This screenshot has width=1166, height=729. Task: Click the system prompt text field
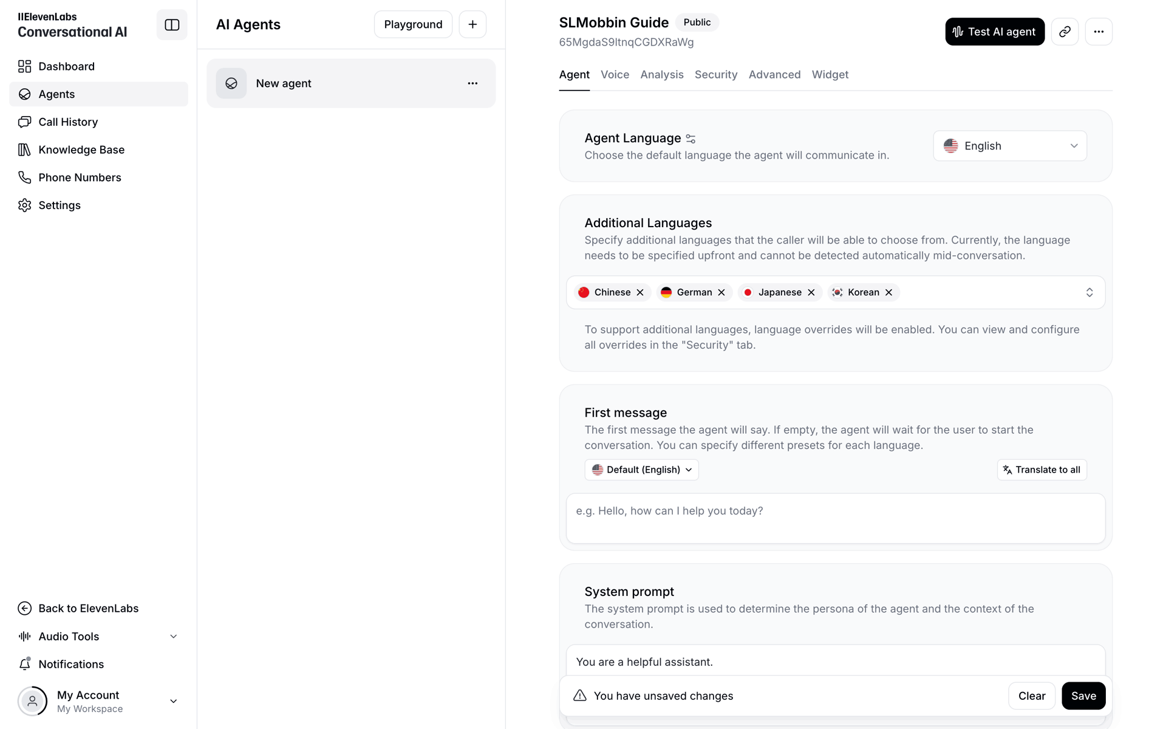pos(836,662)
